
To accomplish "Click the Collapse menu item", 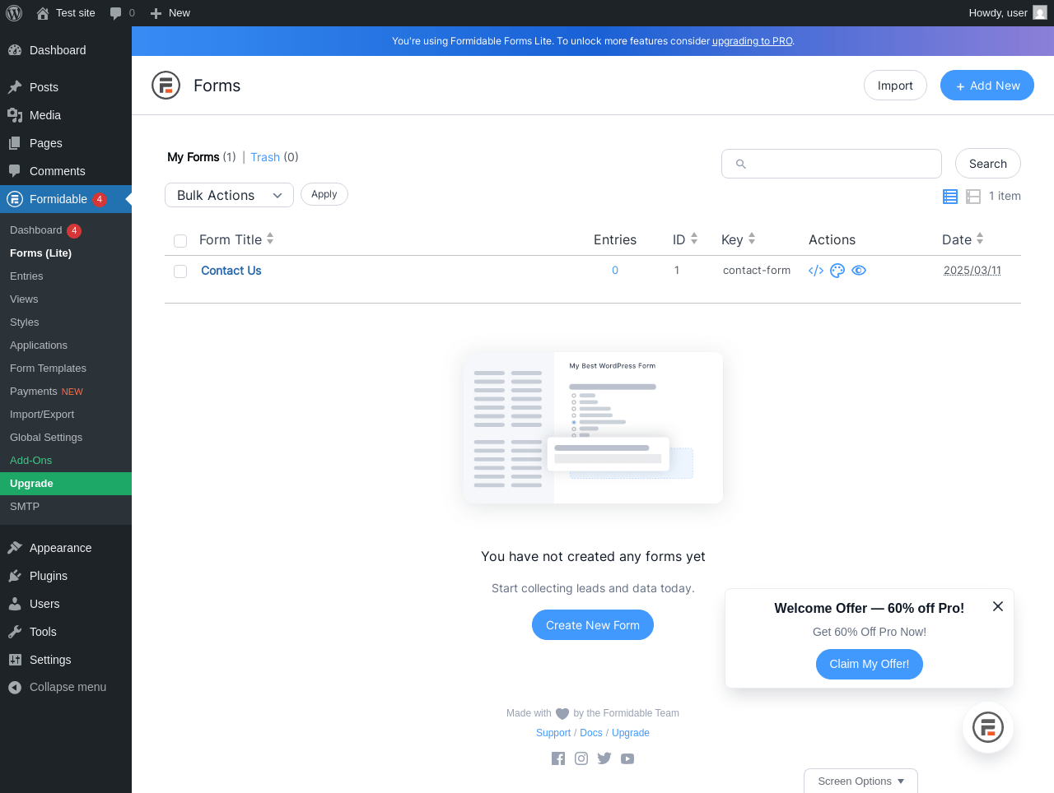I will click(66, 687).
